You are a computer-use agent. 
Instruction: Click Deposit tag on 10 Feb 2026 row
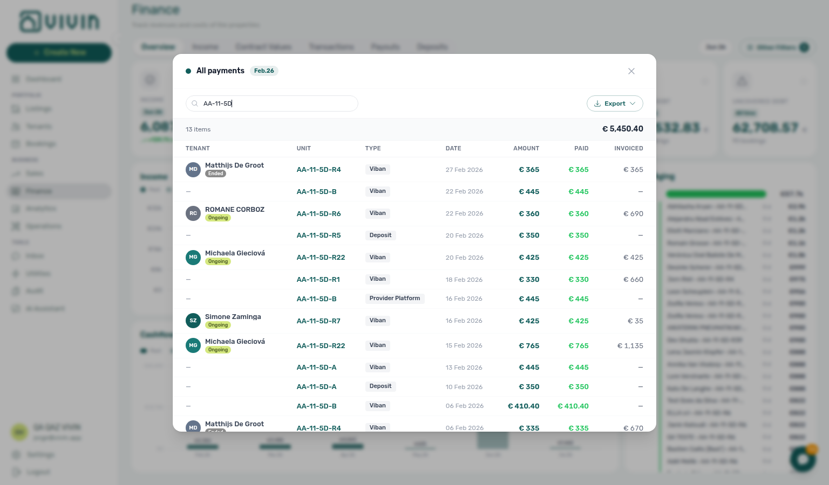click(x=380, y=386)
